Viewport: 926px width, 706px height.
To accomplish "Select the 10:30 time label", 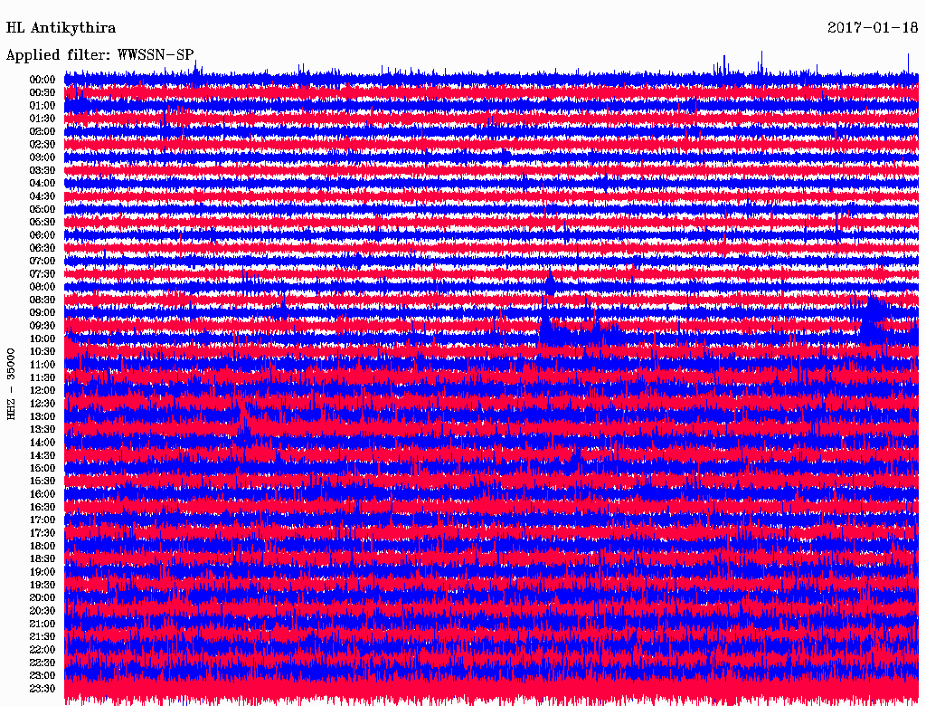I will pyautogui.click(x=43, y=352).
